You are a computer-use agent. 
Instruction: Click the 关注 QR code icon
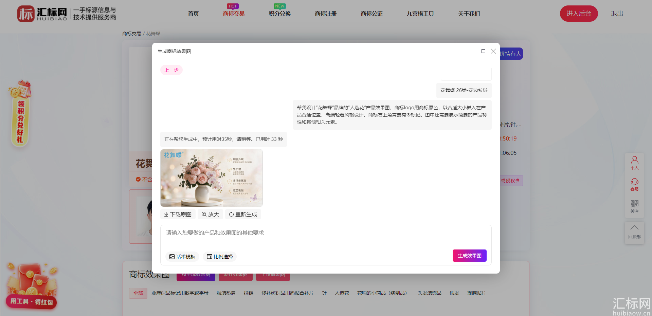pyautogui.click(x=634, y=207)
